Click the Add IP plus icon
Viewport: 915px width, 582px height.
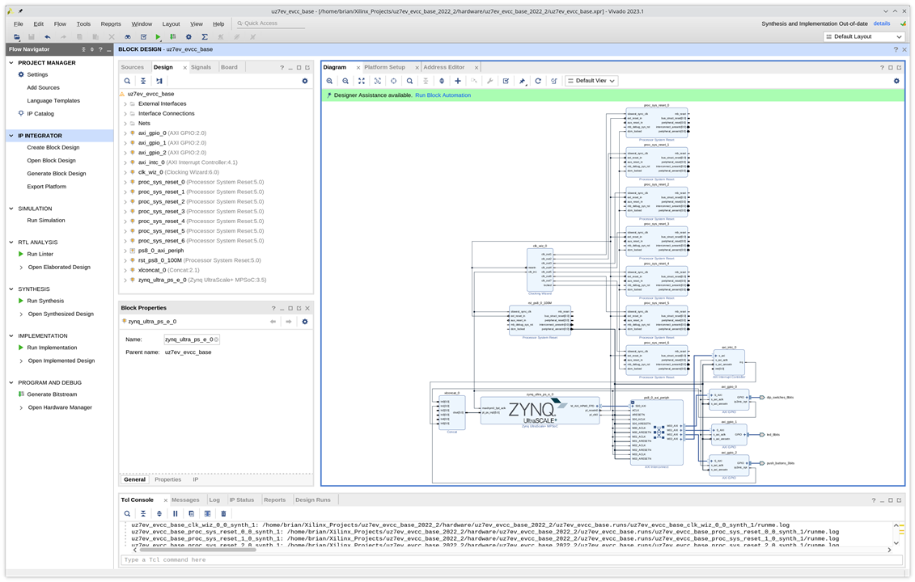[x=458, y=81]
